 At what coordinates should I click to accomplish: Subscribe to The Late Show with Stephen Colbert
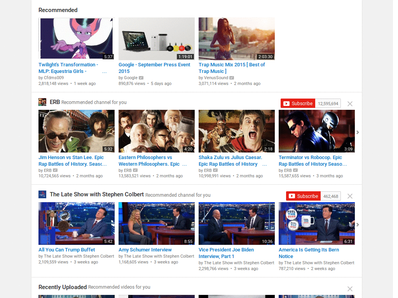tap(303, 196)
